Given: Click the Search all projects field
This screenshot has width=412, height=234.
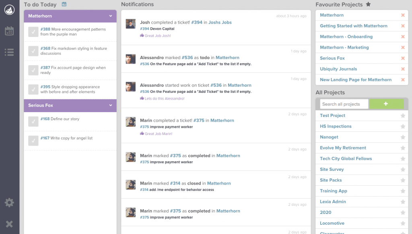Looking at the screenshot, I should 344,104.
